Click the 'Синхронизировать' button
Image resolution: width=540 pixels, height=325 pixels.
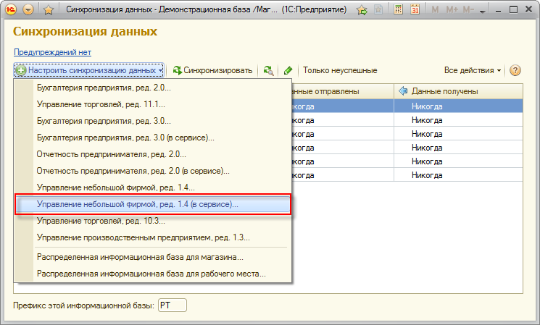point(213,70)
